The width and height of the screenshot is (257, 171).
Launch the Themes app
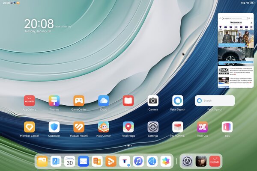point(54,100)
